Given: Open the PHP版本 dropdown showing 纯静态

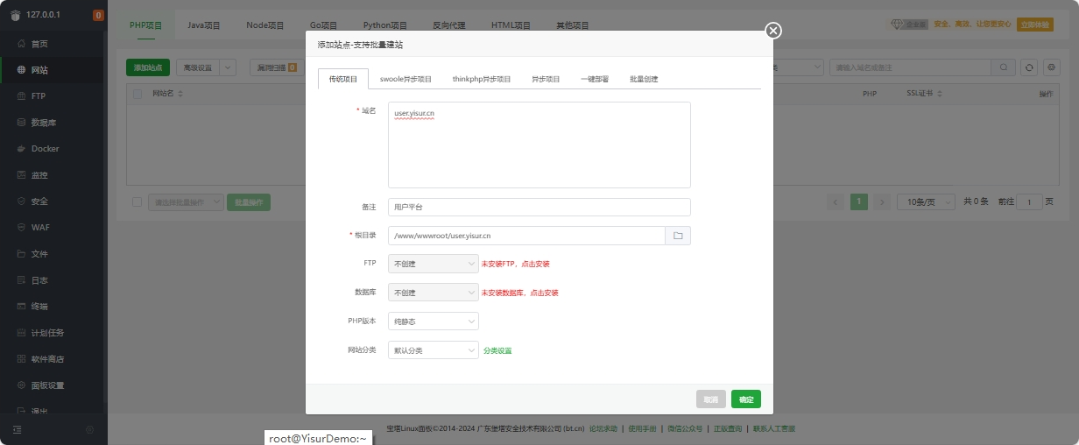Looking at the screenshot, I should point(433,321).
